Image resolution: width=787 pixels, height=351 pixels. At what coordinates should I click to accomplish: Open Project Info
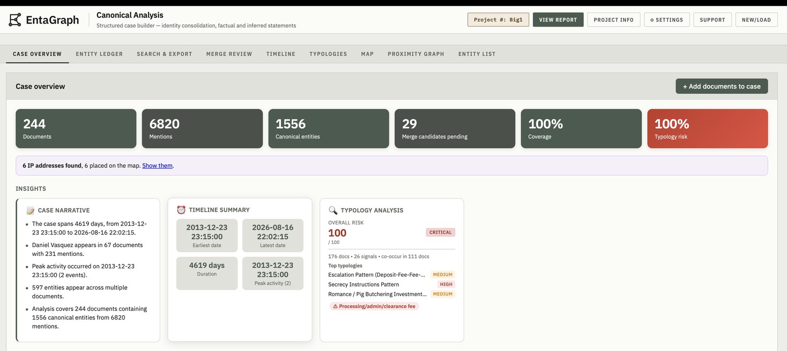point(614,20)
